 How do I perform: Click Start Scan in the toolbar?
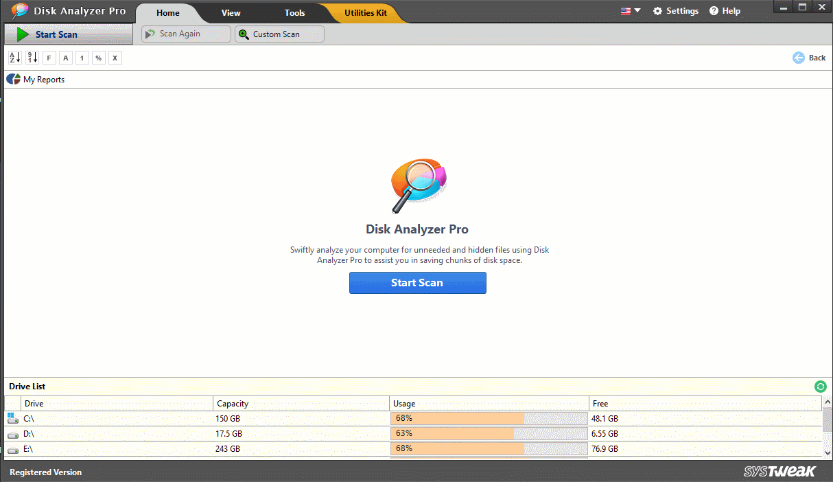[68, 34]
